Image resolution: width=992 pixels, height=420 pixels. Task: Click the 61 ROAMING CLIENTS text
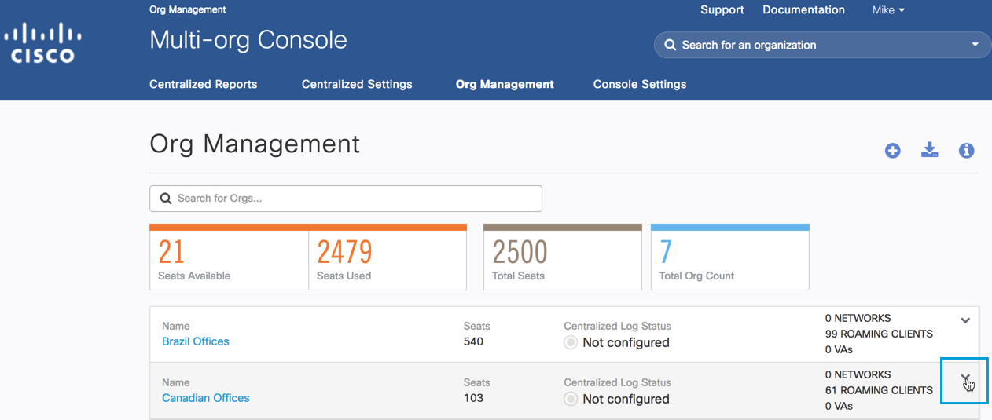click(x=879, y=390)
